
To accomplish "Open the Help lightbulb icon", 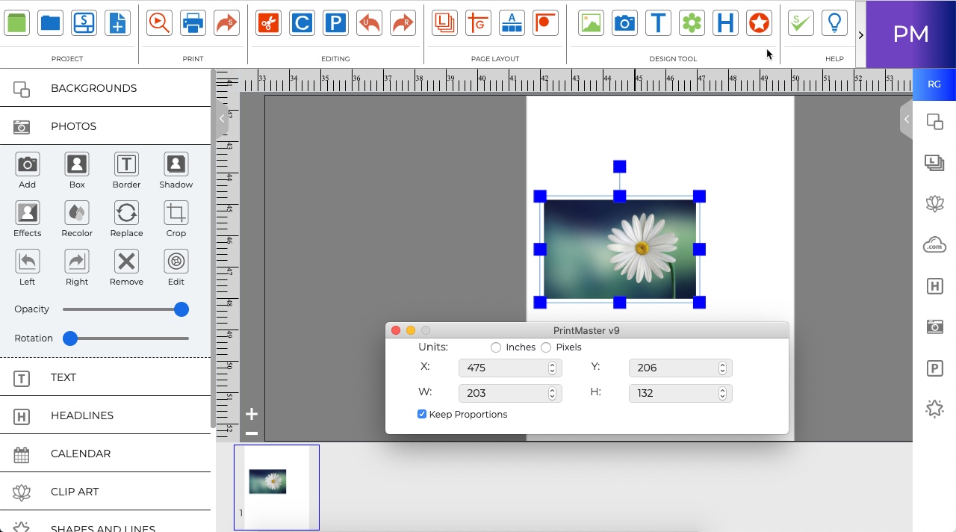I will point(834,22).
